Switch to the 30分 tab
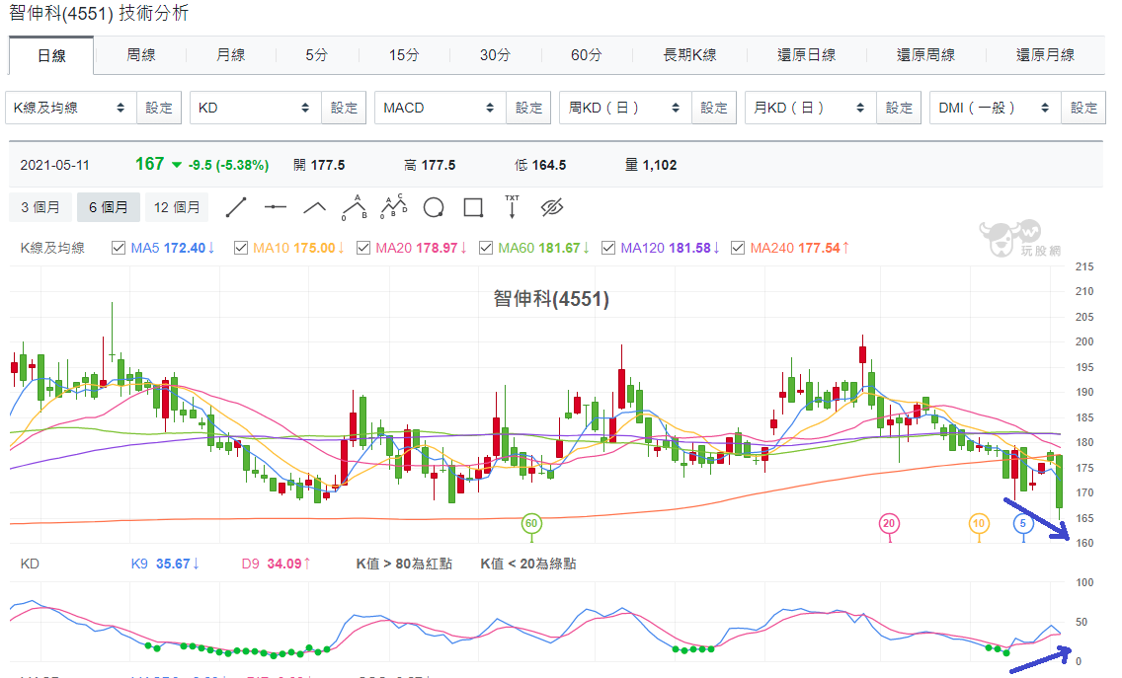 [x=495, y=55]
